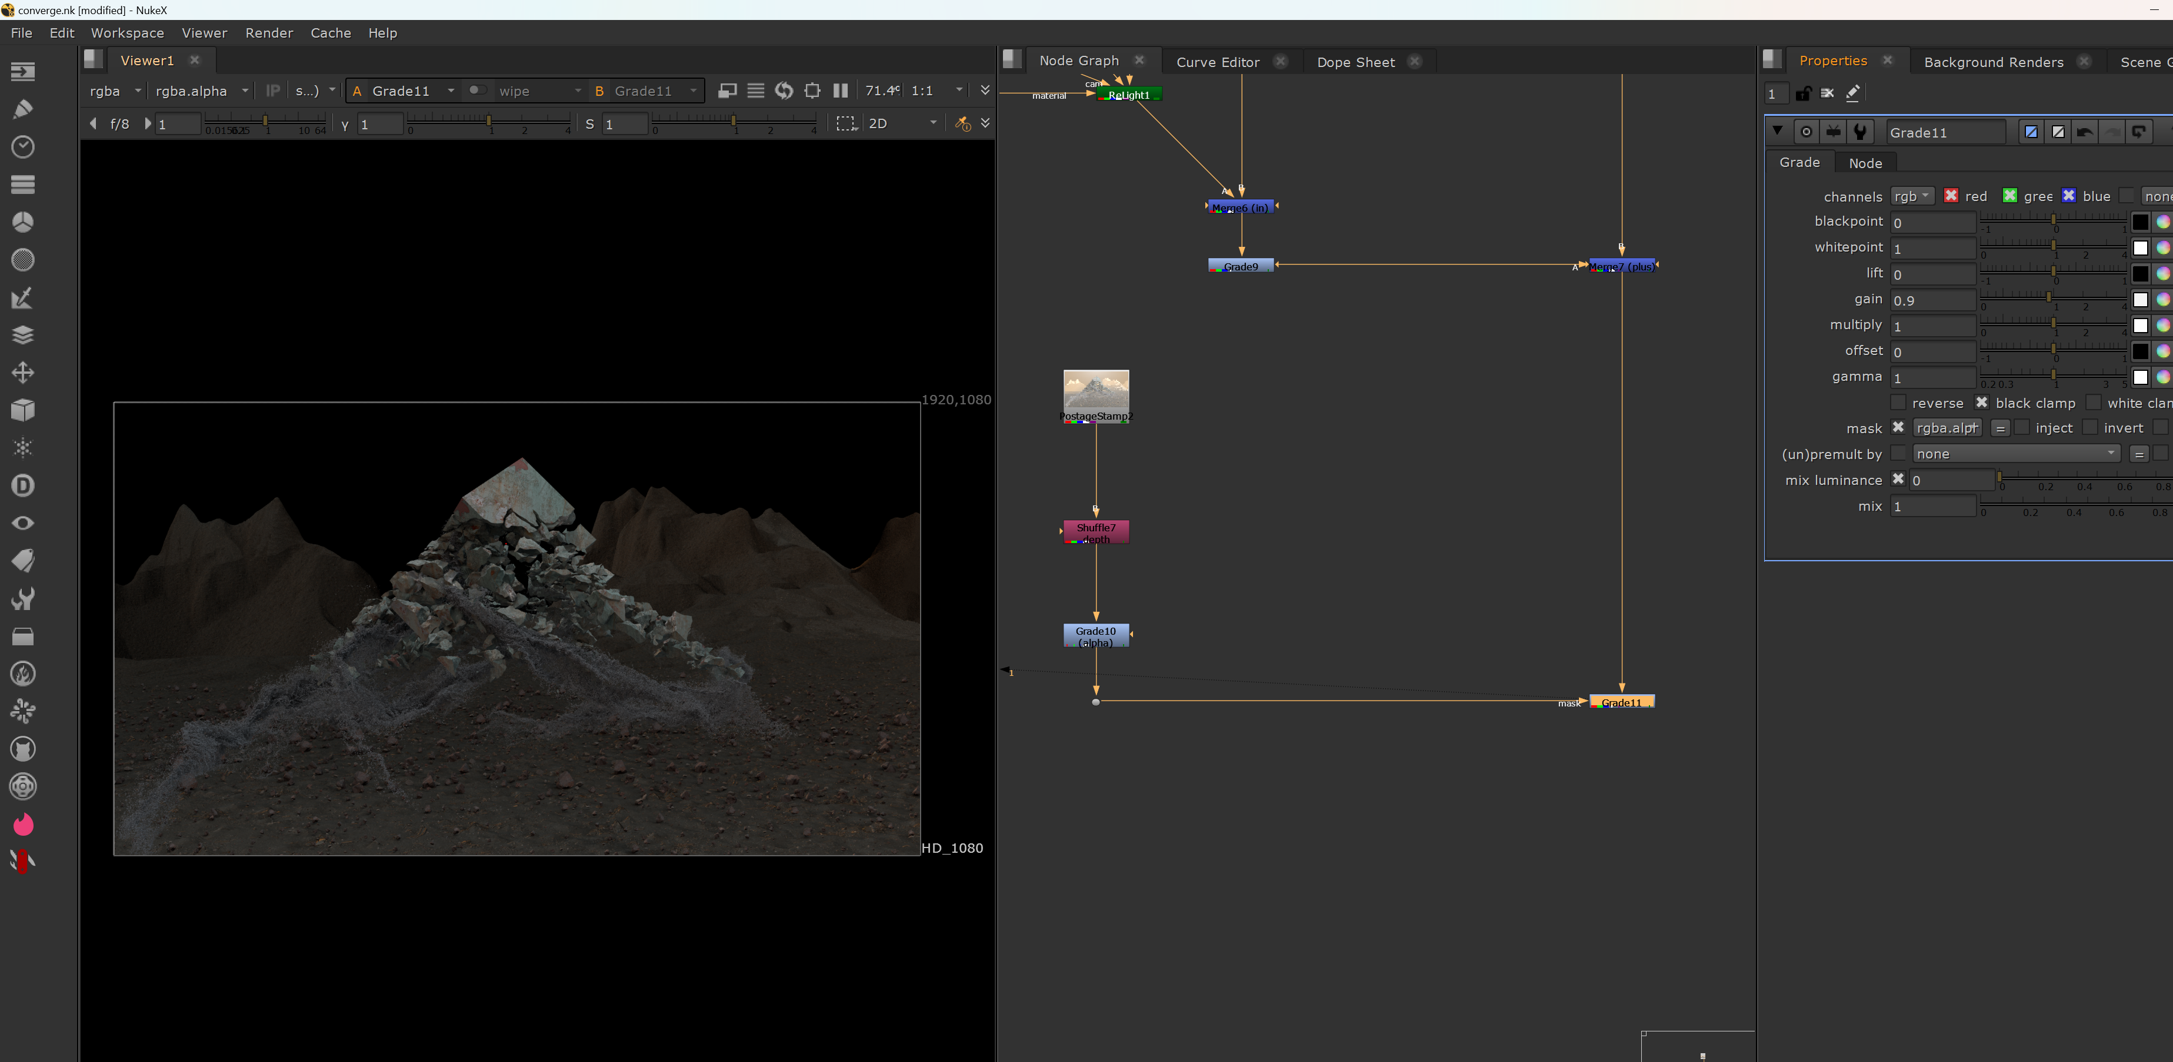Lock the Properties panel with the padlock icon
This screenshot has width=2173, height=1062.
[1802, 93]
